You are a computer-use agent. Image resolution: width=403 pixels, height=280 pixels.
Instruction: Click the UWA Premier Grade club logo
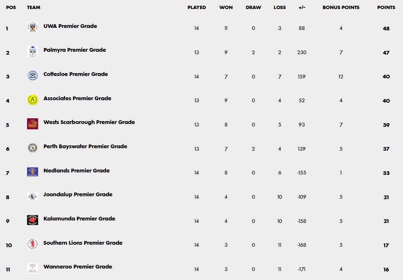pyautogui.click(x=32, y=27)
